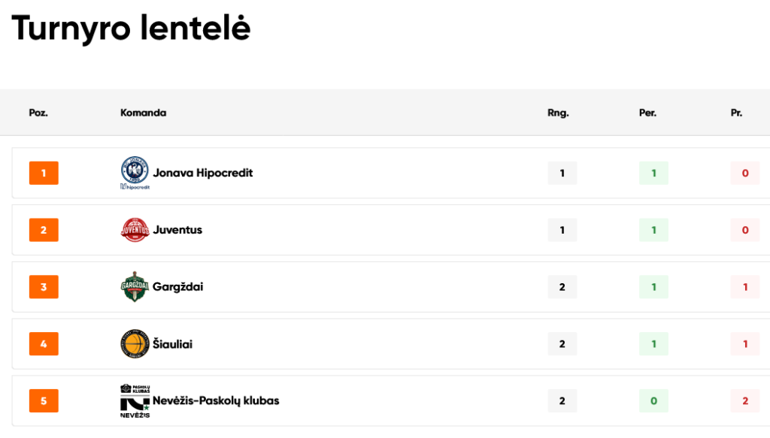Click the Gargždai team logo

point(135,287)
